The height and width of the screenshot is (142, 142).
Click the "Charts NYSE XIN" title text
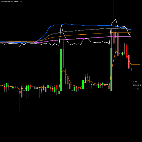(x=15, y=2)
